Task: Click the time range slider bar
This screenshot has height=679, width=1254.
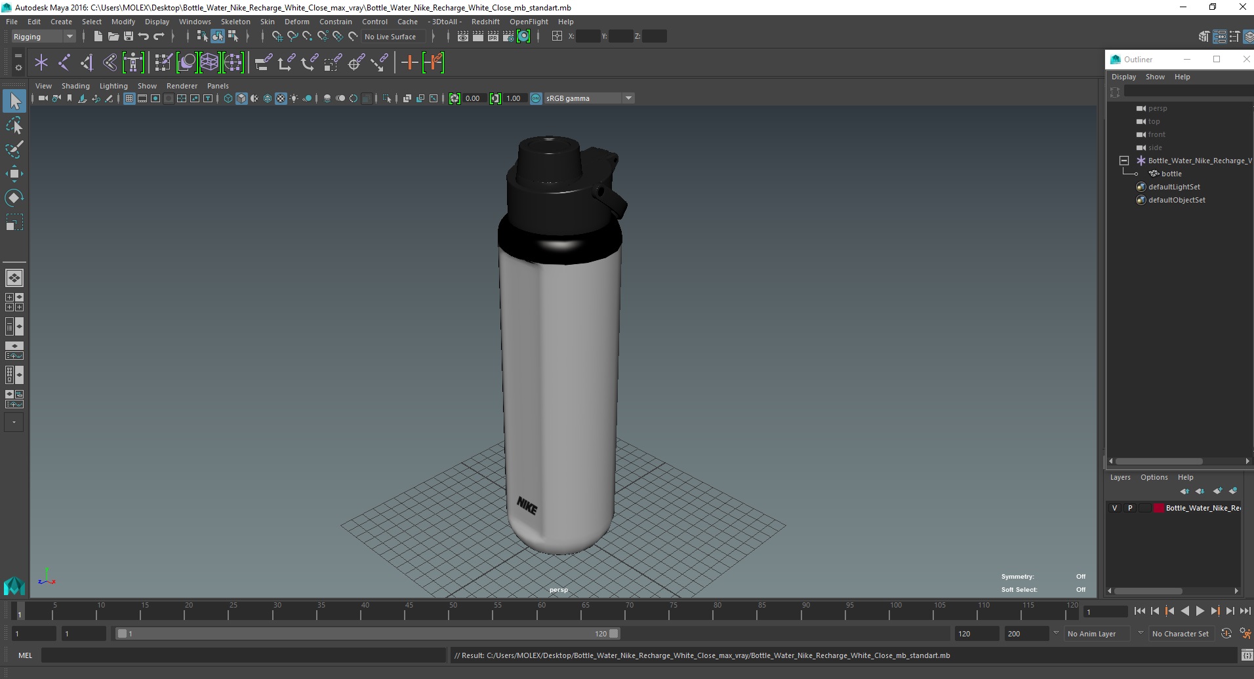Action: coord(367,634)
